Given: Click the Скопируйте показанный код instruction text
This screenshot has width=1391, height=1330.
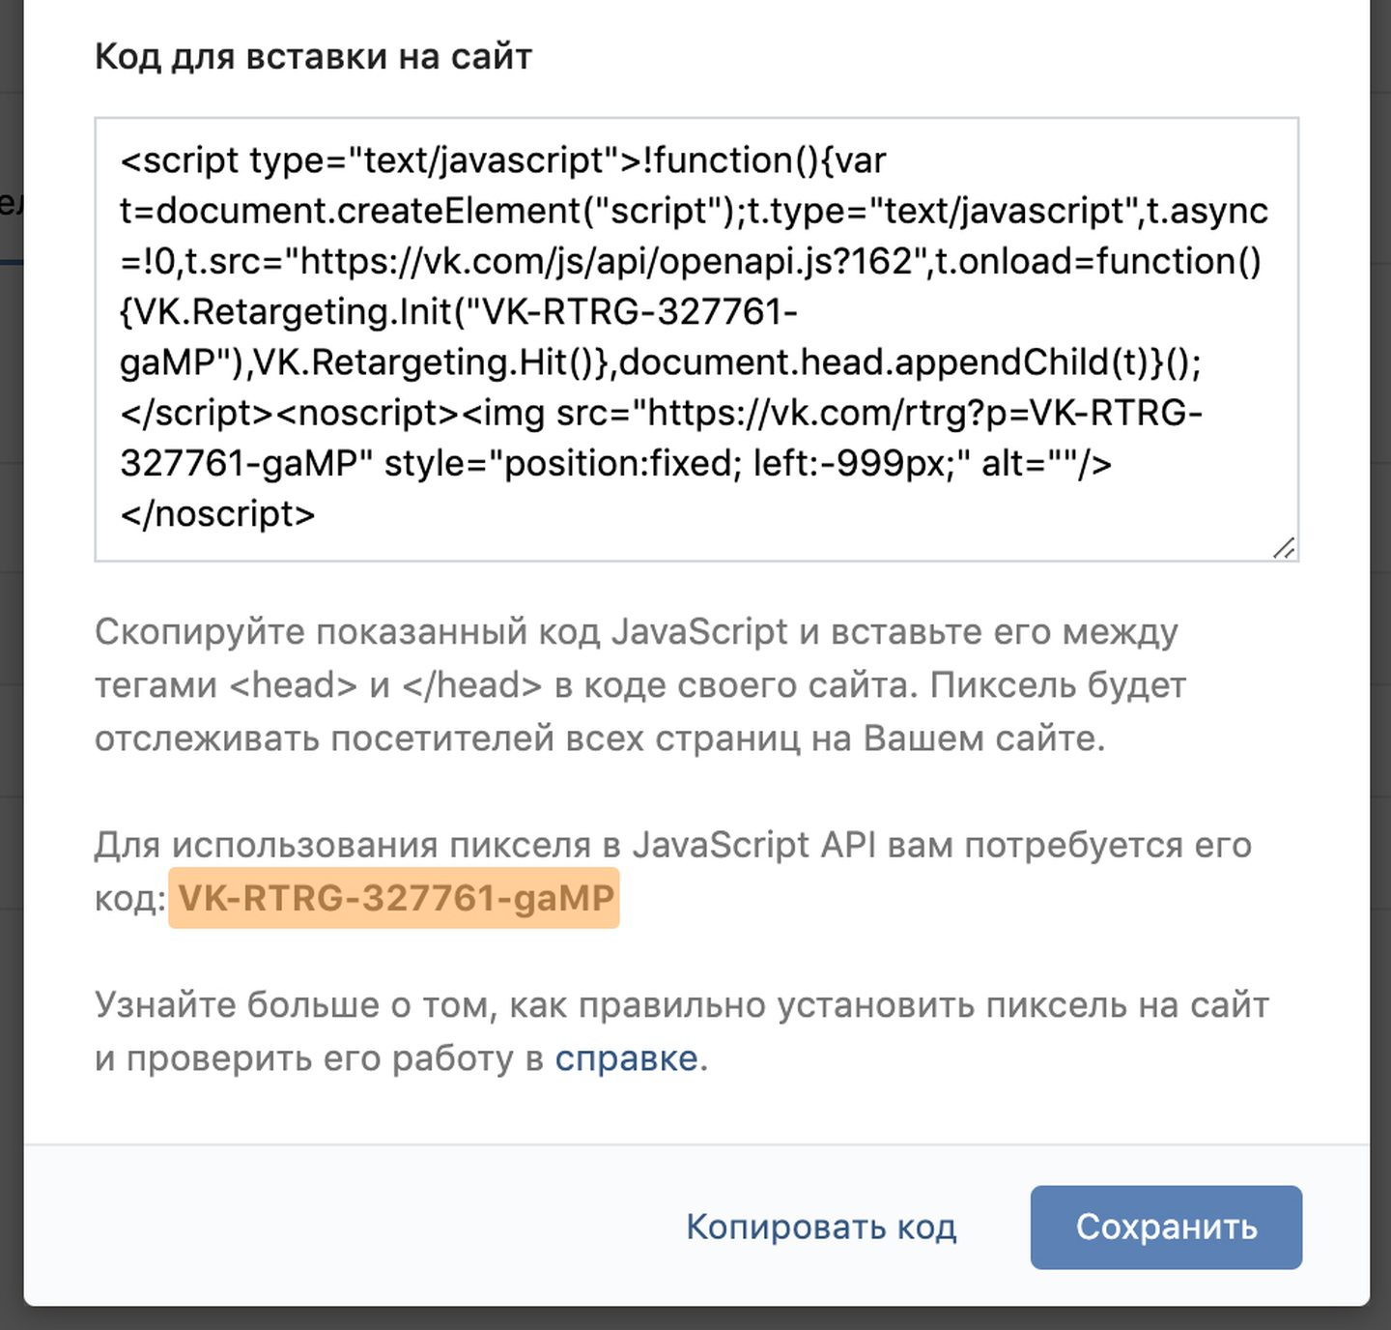Looking at the screenshot, I should point(348,632).
